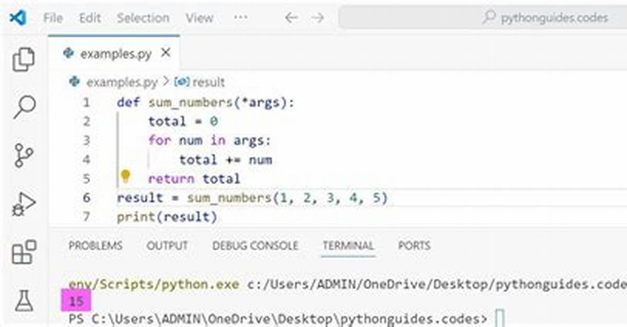Screen dimensions: 627x327
Task: Switch to the OUTPUT panel tab
Action: coord(167,246)
